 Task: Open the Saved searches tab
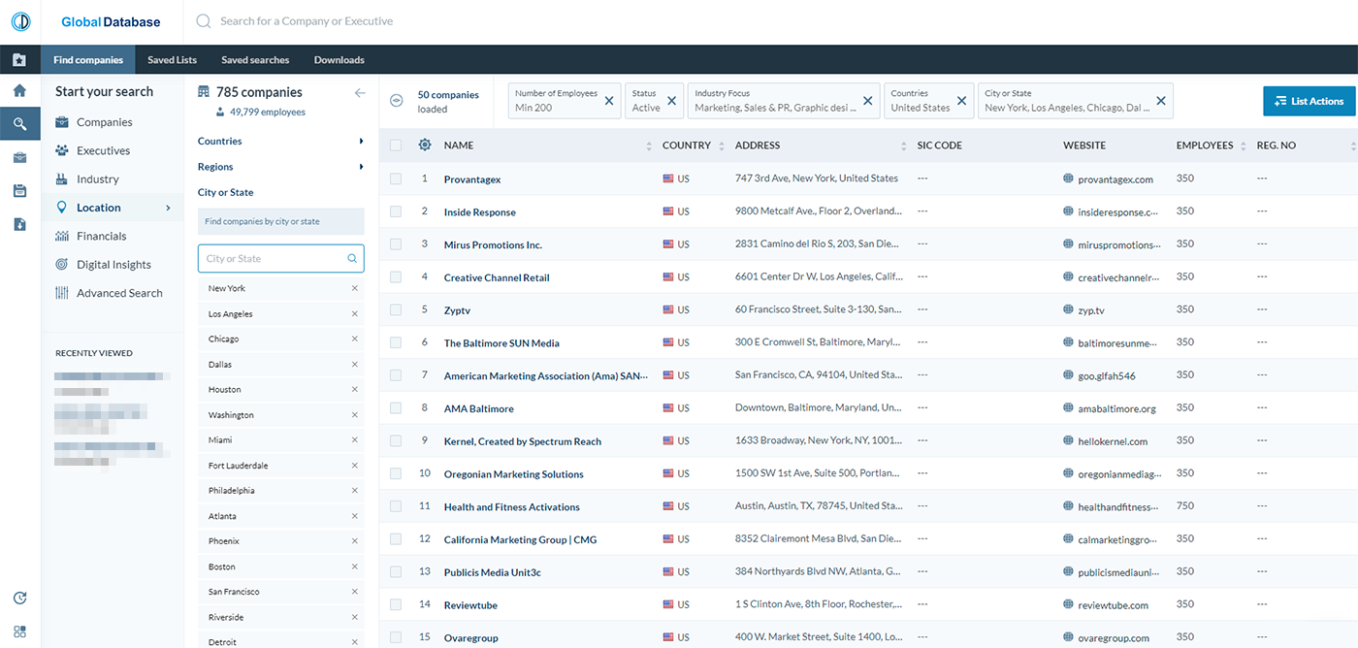255,60
